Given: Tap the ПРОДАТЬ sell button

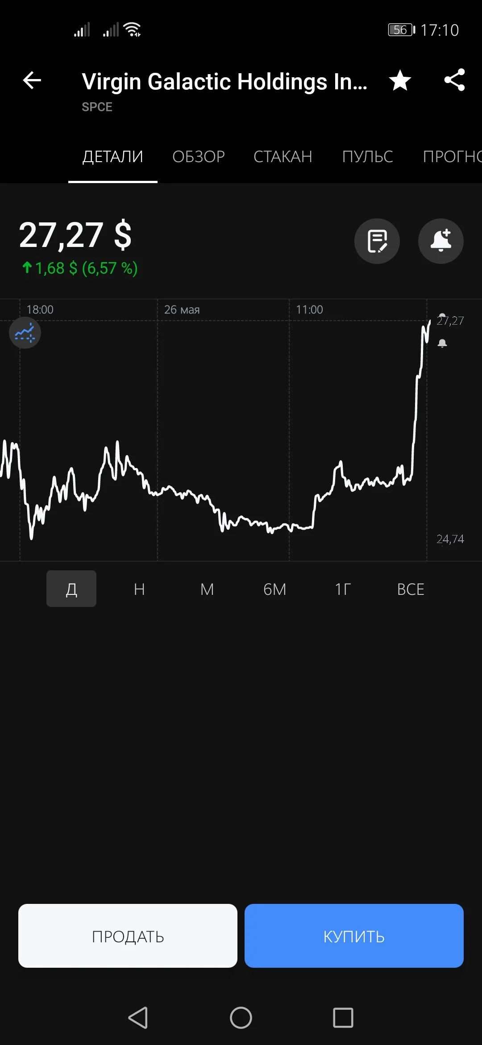Looking at the screenshot, I should pyautogui.click(x=128, y=936).
